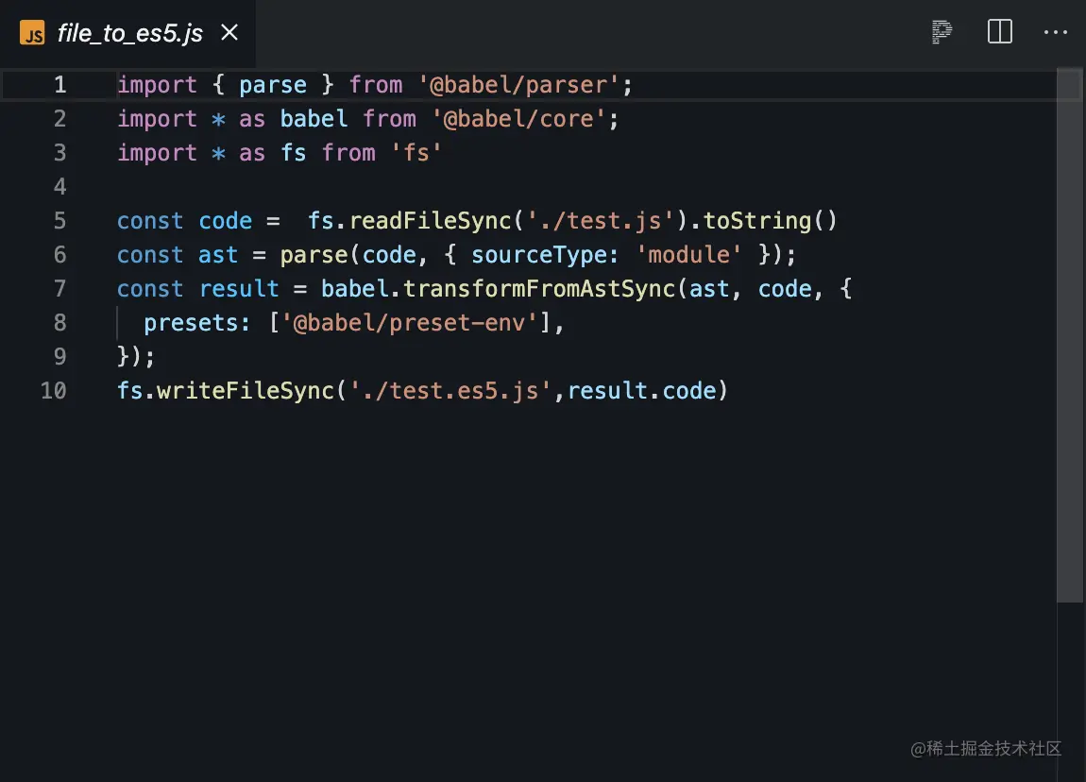Image resolution: width=1086 pixels, height=782 pixels.
Task: Click line number 10 in the gutter
Action: click(x=53, y=390)
